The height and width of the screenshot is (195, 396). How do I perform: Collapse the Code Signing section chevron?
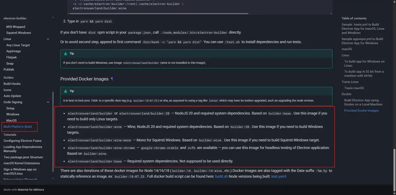48,102
